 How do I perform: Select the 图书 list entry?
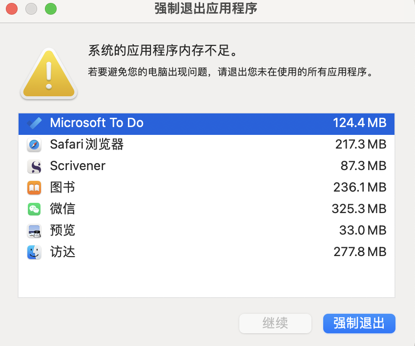coord(62,188)
